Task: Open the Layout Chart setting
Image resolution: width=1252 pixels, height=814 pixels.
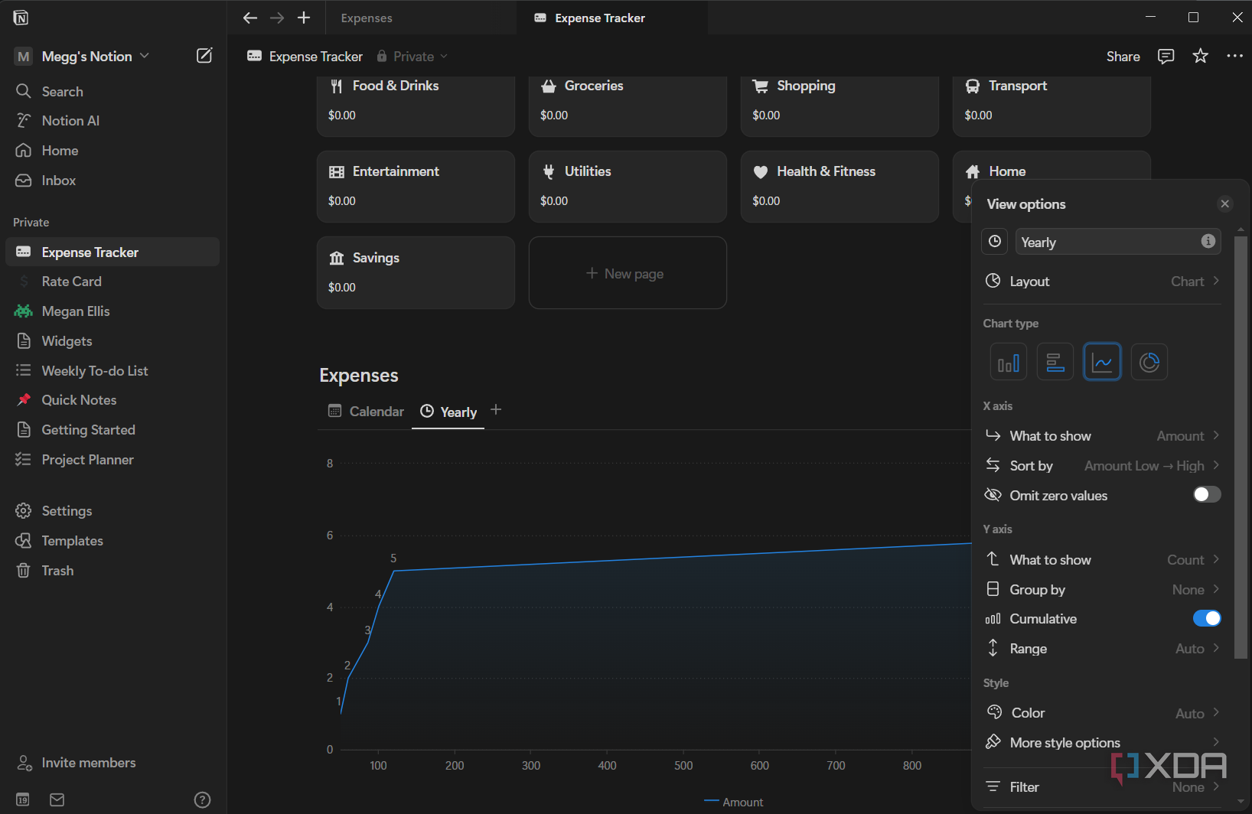Action: (x=1102, y=282)
